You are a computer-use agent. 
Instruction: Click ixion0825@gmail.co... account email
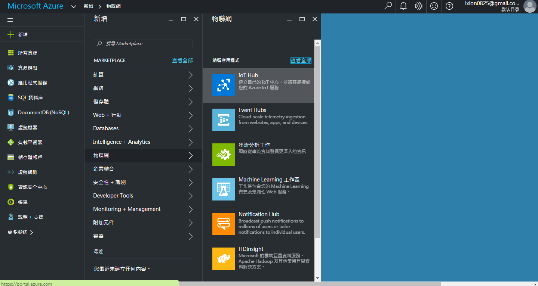click(x=492, y=3)
